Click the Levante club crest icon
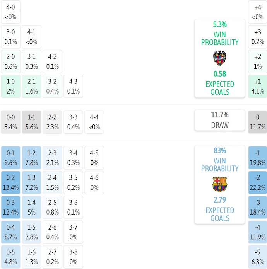This screenshot has width=267, height=269. (x=219, y=58)
